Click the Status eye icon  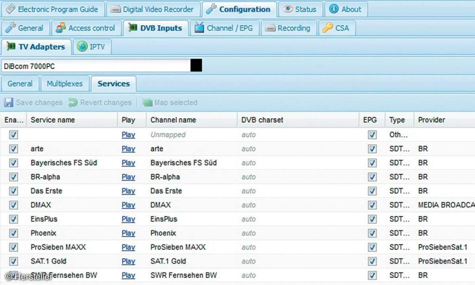tap(288, 9)
